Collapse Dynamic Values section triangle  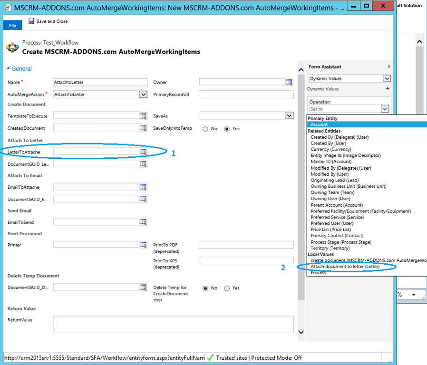pyautogui.click(x=388, y=88)
